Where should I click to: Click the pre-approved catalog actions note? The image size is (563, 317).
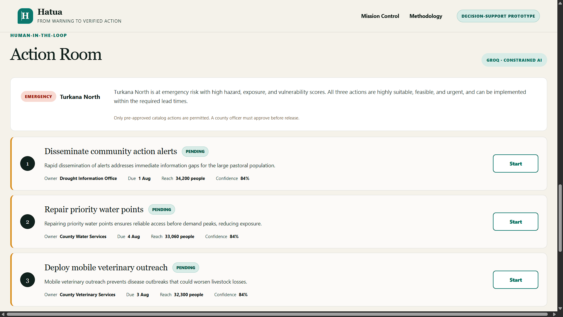coord(206,118)
